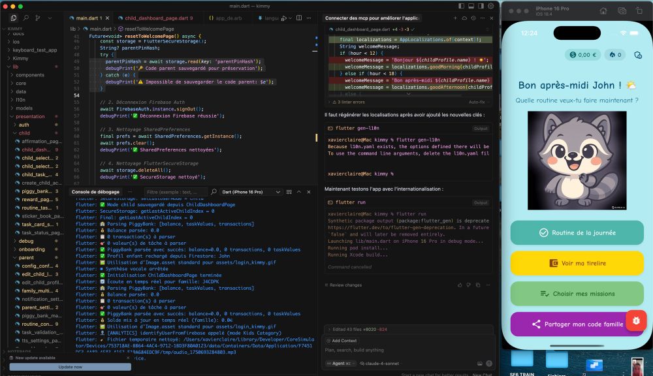Close the AI chat panel
Image resolution: width=653 pixels, height=376 pixels.
(492, 18)
